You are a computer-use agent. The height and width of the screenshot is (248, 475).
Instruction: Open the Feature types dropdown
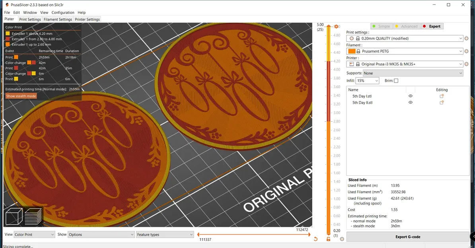164,235
